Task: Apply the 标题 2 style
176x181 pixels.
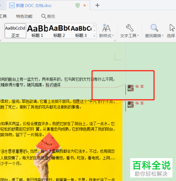Action: pyautogui.click(x=59, y=31)
